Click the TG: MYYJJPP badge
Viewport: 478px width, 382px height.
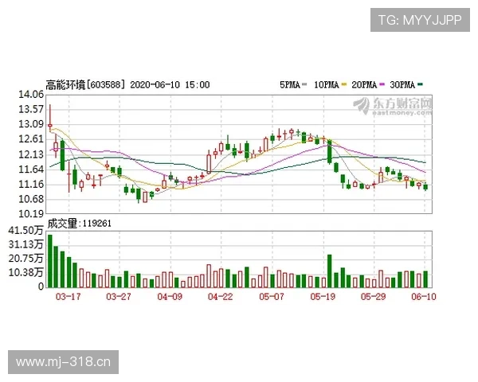tap(419, 19)
